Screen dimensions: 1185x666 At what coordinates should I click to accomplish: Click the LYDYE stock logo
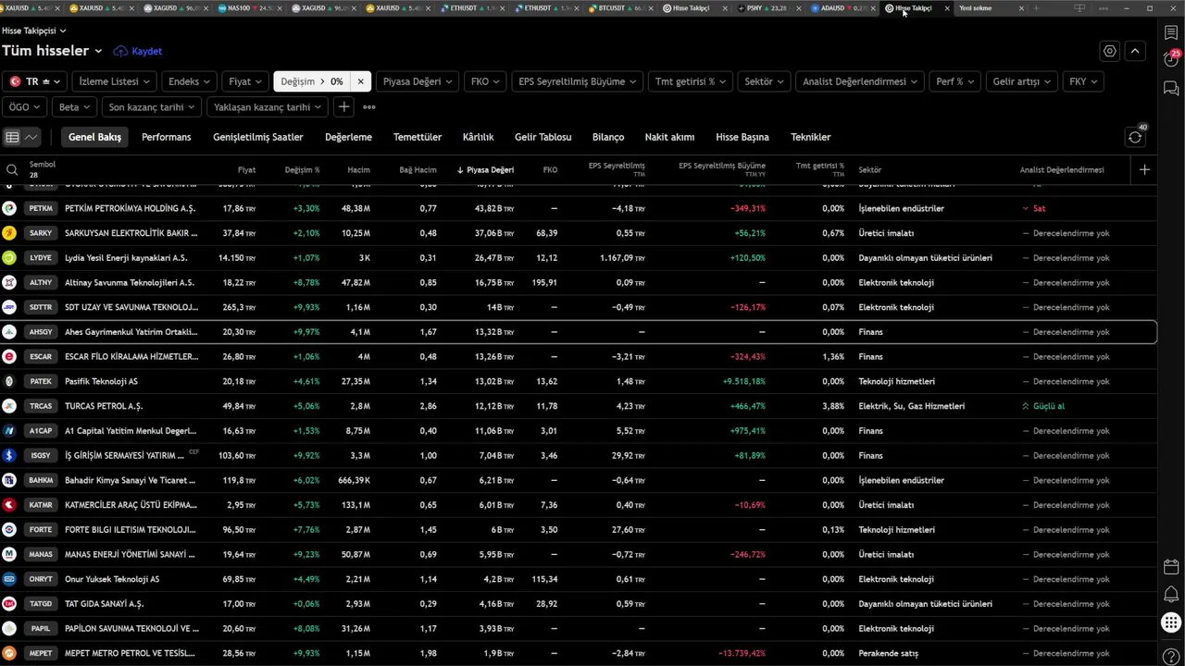tap(9, 257)
